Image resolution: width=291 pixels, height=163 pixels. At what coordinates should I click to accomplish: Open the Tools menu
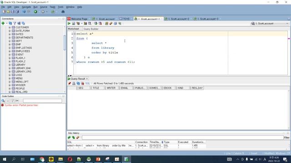click(x=60, y=7)
